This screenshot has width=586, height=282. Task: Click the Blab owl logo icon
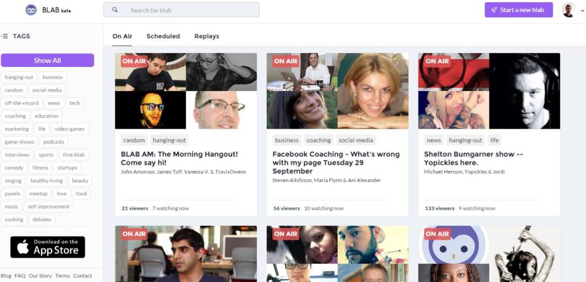point(31,10)
